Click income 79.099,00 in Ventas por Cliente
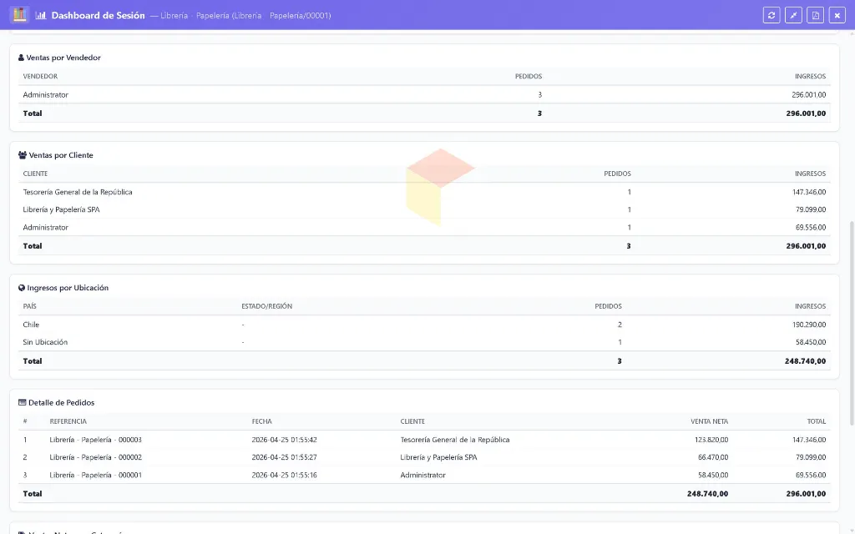855x534 pixels. point(811,209)
